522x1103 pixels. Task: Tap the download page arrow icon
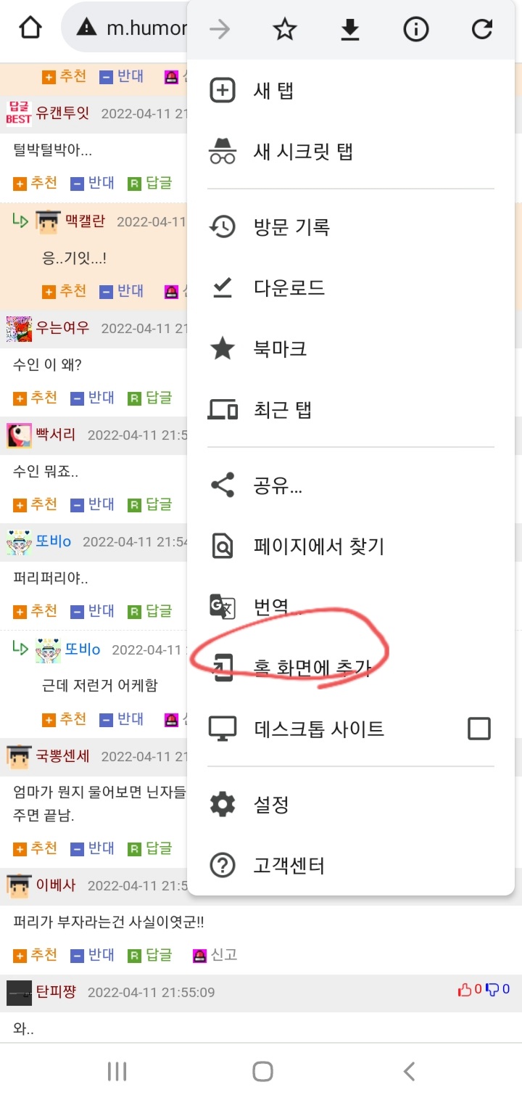(x=350, y=29)
